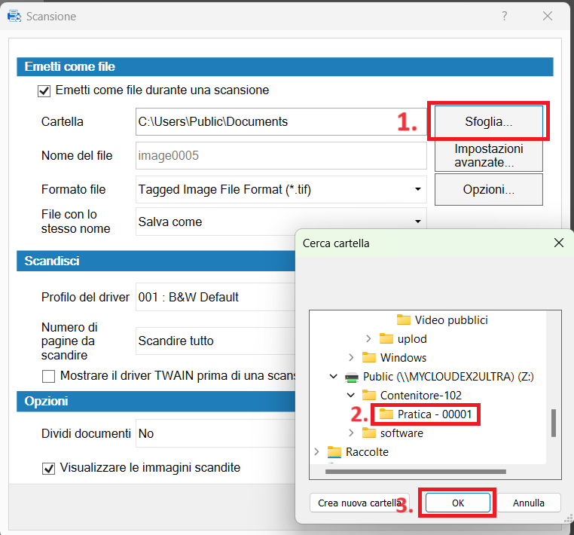Viewport: 574px width, 535px height.
Task: Open the Formato file dropdown
Action: tap(417, 190)
